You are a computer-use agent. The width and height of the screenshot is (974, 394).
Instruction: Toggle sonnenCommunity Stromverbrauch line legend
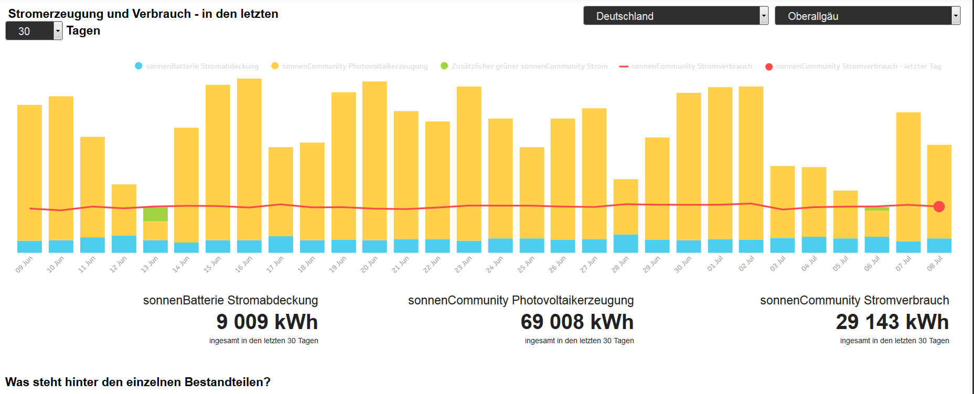point(686,66)
